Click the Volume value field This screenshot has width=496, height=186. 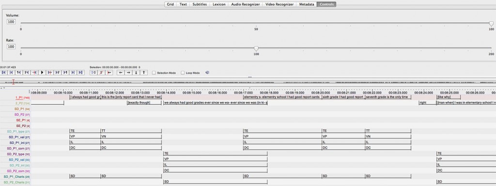click(x=12, y=21)
